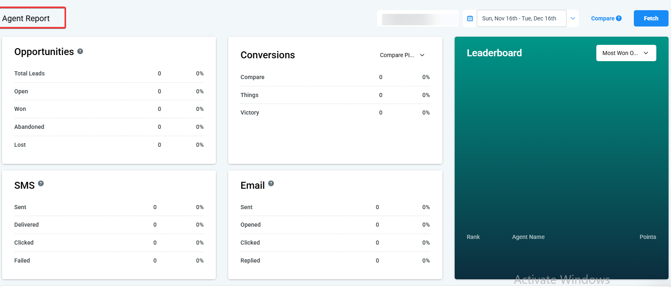
Task: Click the SMS info question-mark icon
Action: 41,183
